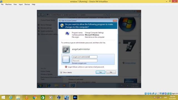178x100 pixels.
Task: Click the Domain: acsgot.com text
Action: click(79, 63)
